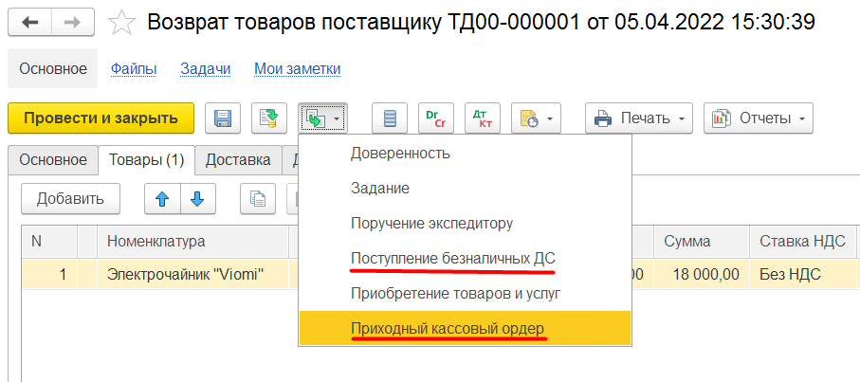The image size is (860, 382).
Task: Click the Сумма column header
Action: pyautogui.click(x=702, y=241)
